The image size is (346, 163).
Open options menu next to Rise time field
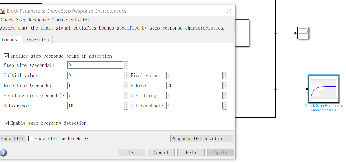pos(126,85)
